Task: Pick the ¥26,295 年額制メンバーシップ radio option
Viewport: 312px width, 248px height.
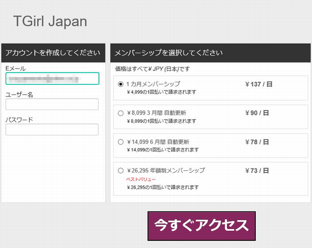Action: [x=120, y=171]
